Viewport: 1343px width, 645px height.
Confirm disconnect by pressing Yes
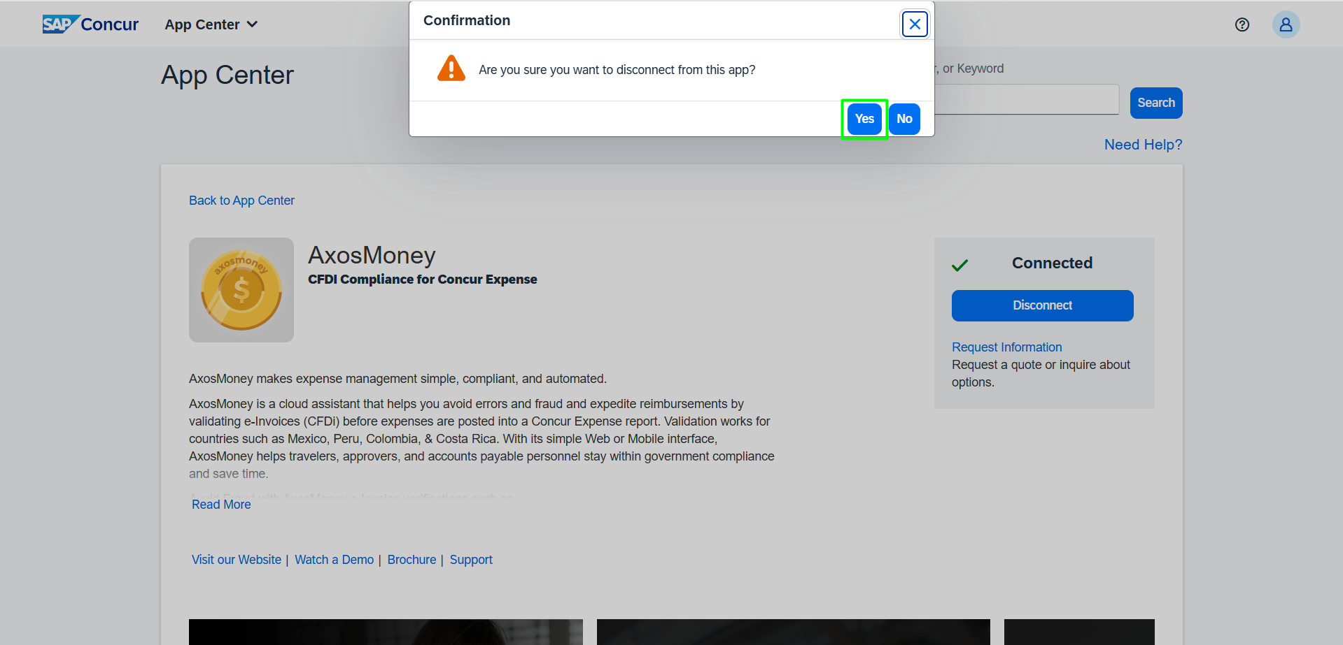[864, 119]
